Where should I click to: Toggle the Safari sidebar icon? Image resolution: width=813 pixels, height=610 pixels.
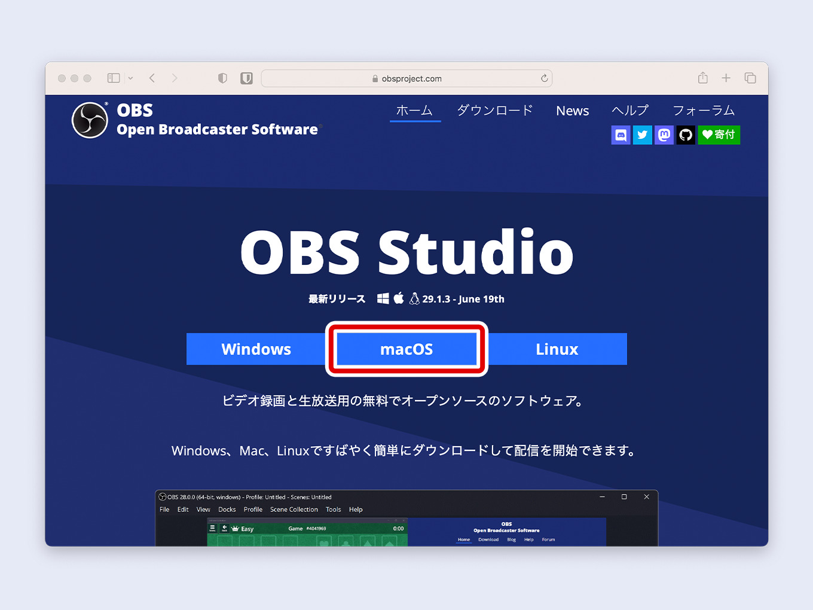[x=114, y=78]
